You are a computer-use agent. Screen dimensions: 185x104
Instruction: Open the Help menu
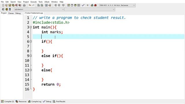pos(61,2)
